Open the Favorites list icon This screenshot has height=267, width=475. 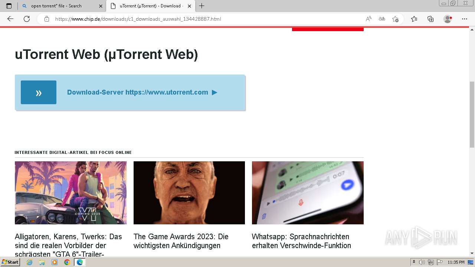click(414, 19)
